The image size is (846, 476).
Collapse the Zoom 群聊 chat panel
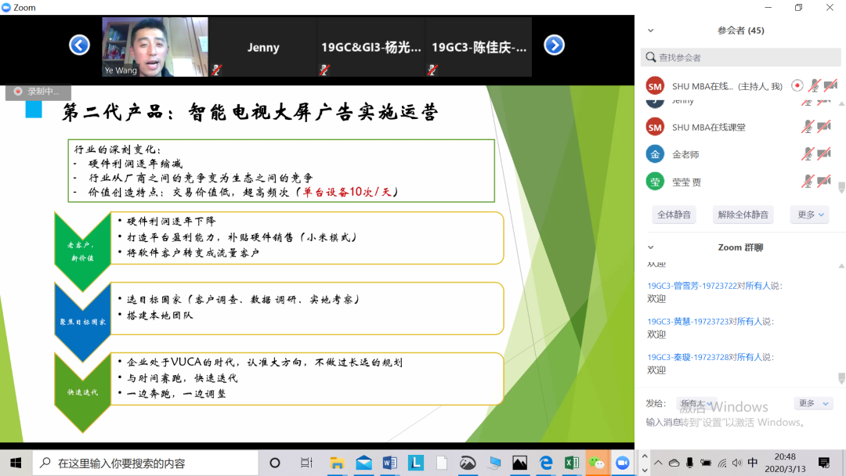650,247
